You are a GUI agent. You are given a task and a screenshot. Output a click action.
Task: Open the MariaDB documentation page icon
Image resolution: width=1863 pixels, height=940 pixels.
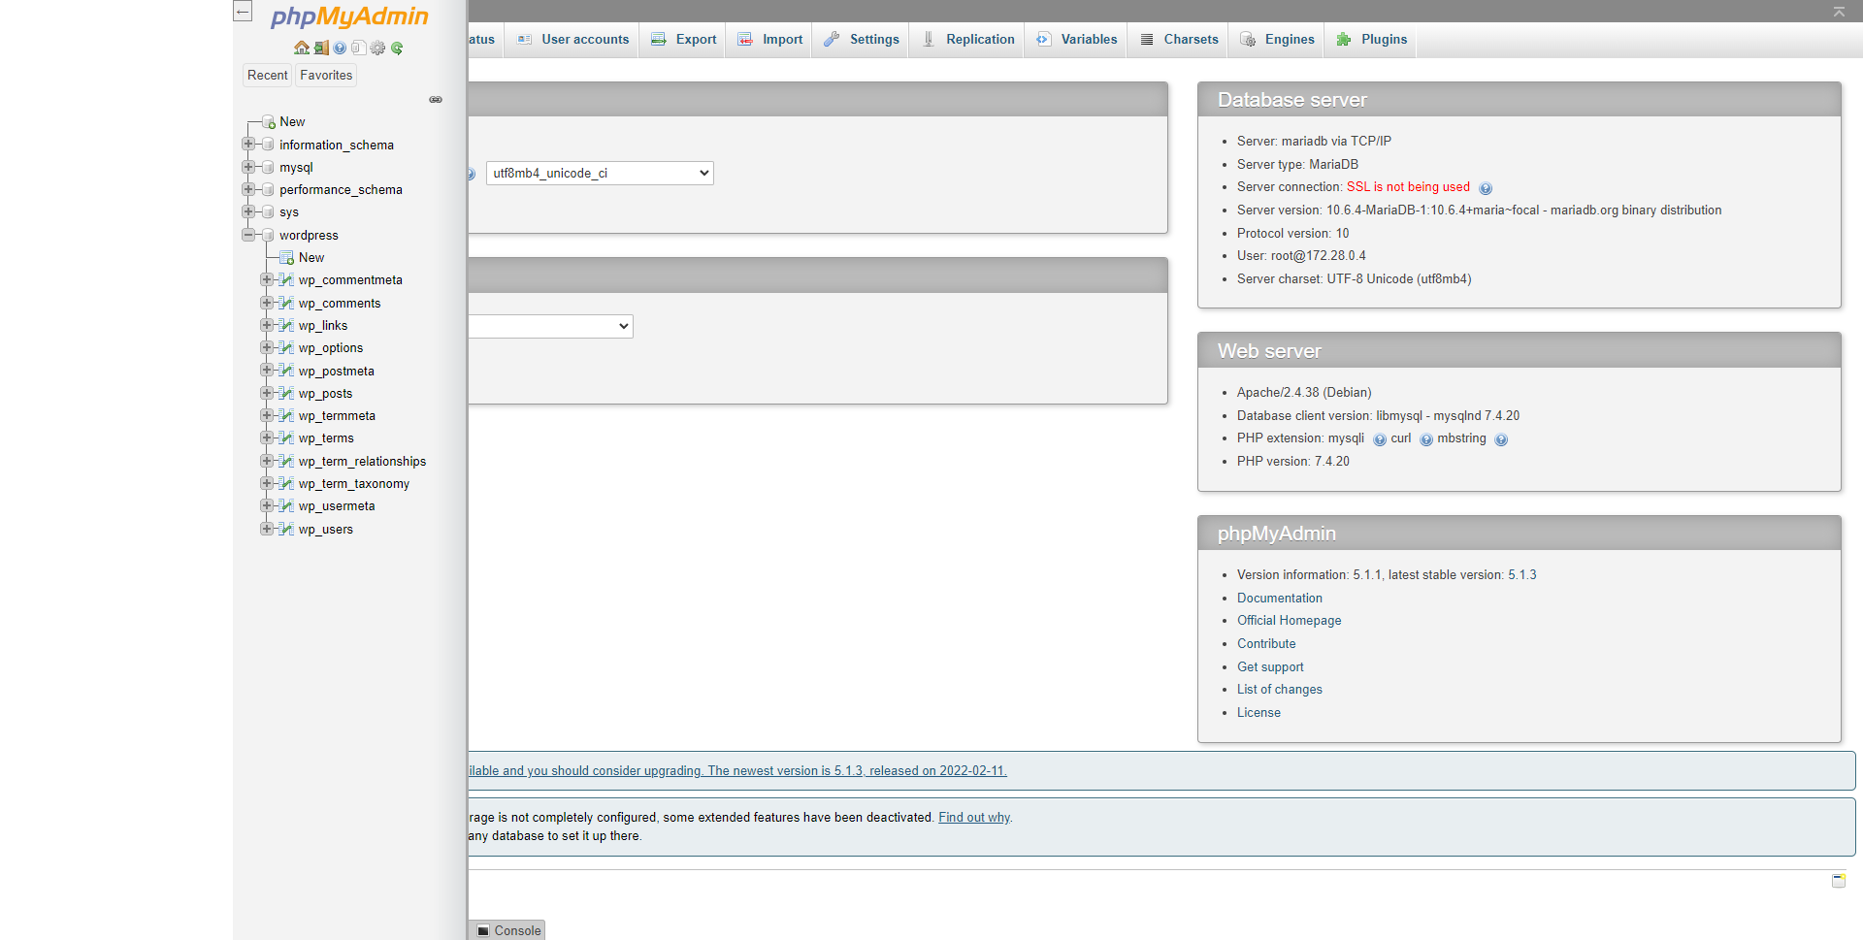click(358, 48)
